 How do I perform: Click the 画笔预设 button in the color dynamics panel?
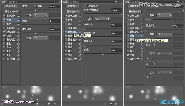pos(72,6)
